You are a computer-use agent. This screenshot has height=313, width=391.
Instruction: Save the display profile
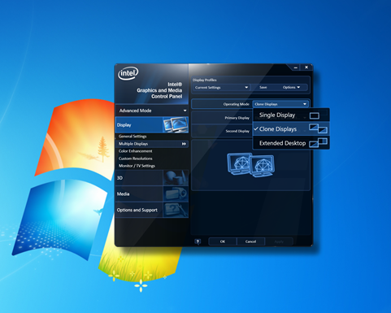coord(263,87)
